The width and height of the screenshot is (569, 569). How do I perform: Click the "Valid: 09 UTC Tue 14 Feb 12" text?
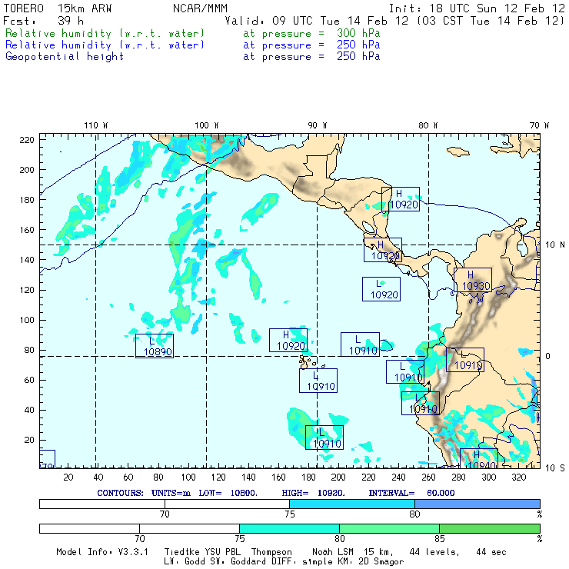(317, 21)
